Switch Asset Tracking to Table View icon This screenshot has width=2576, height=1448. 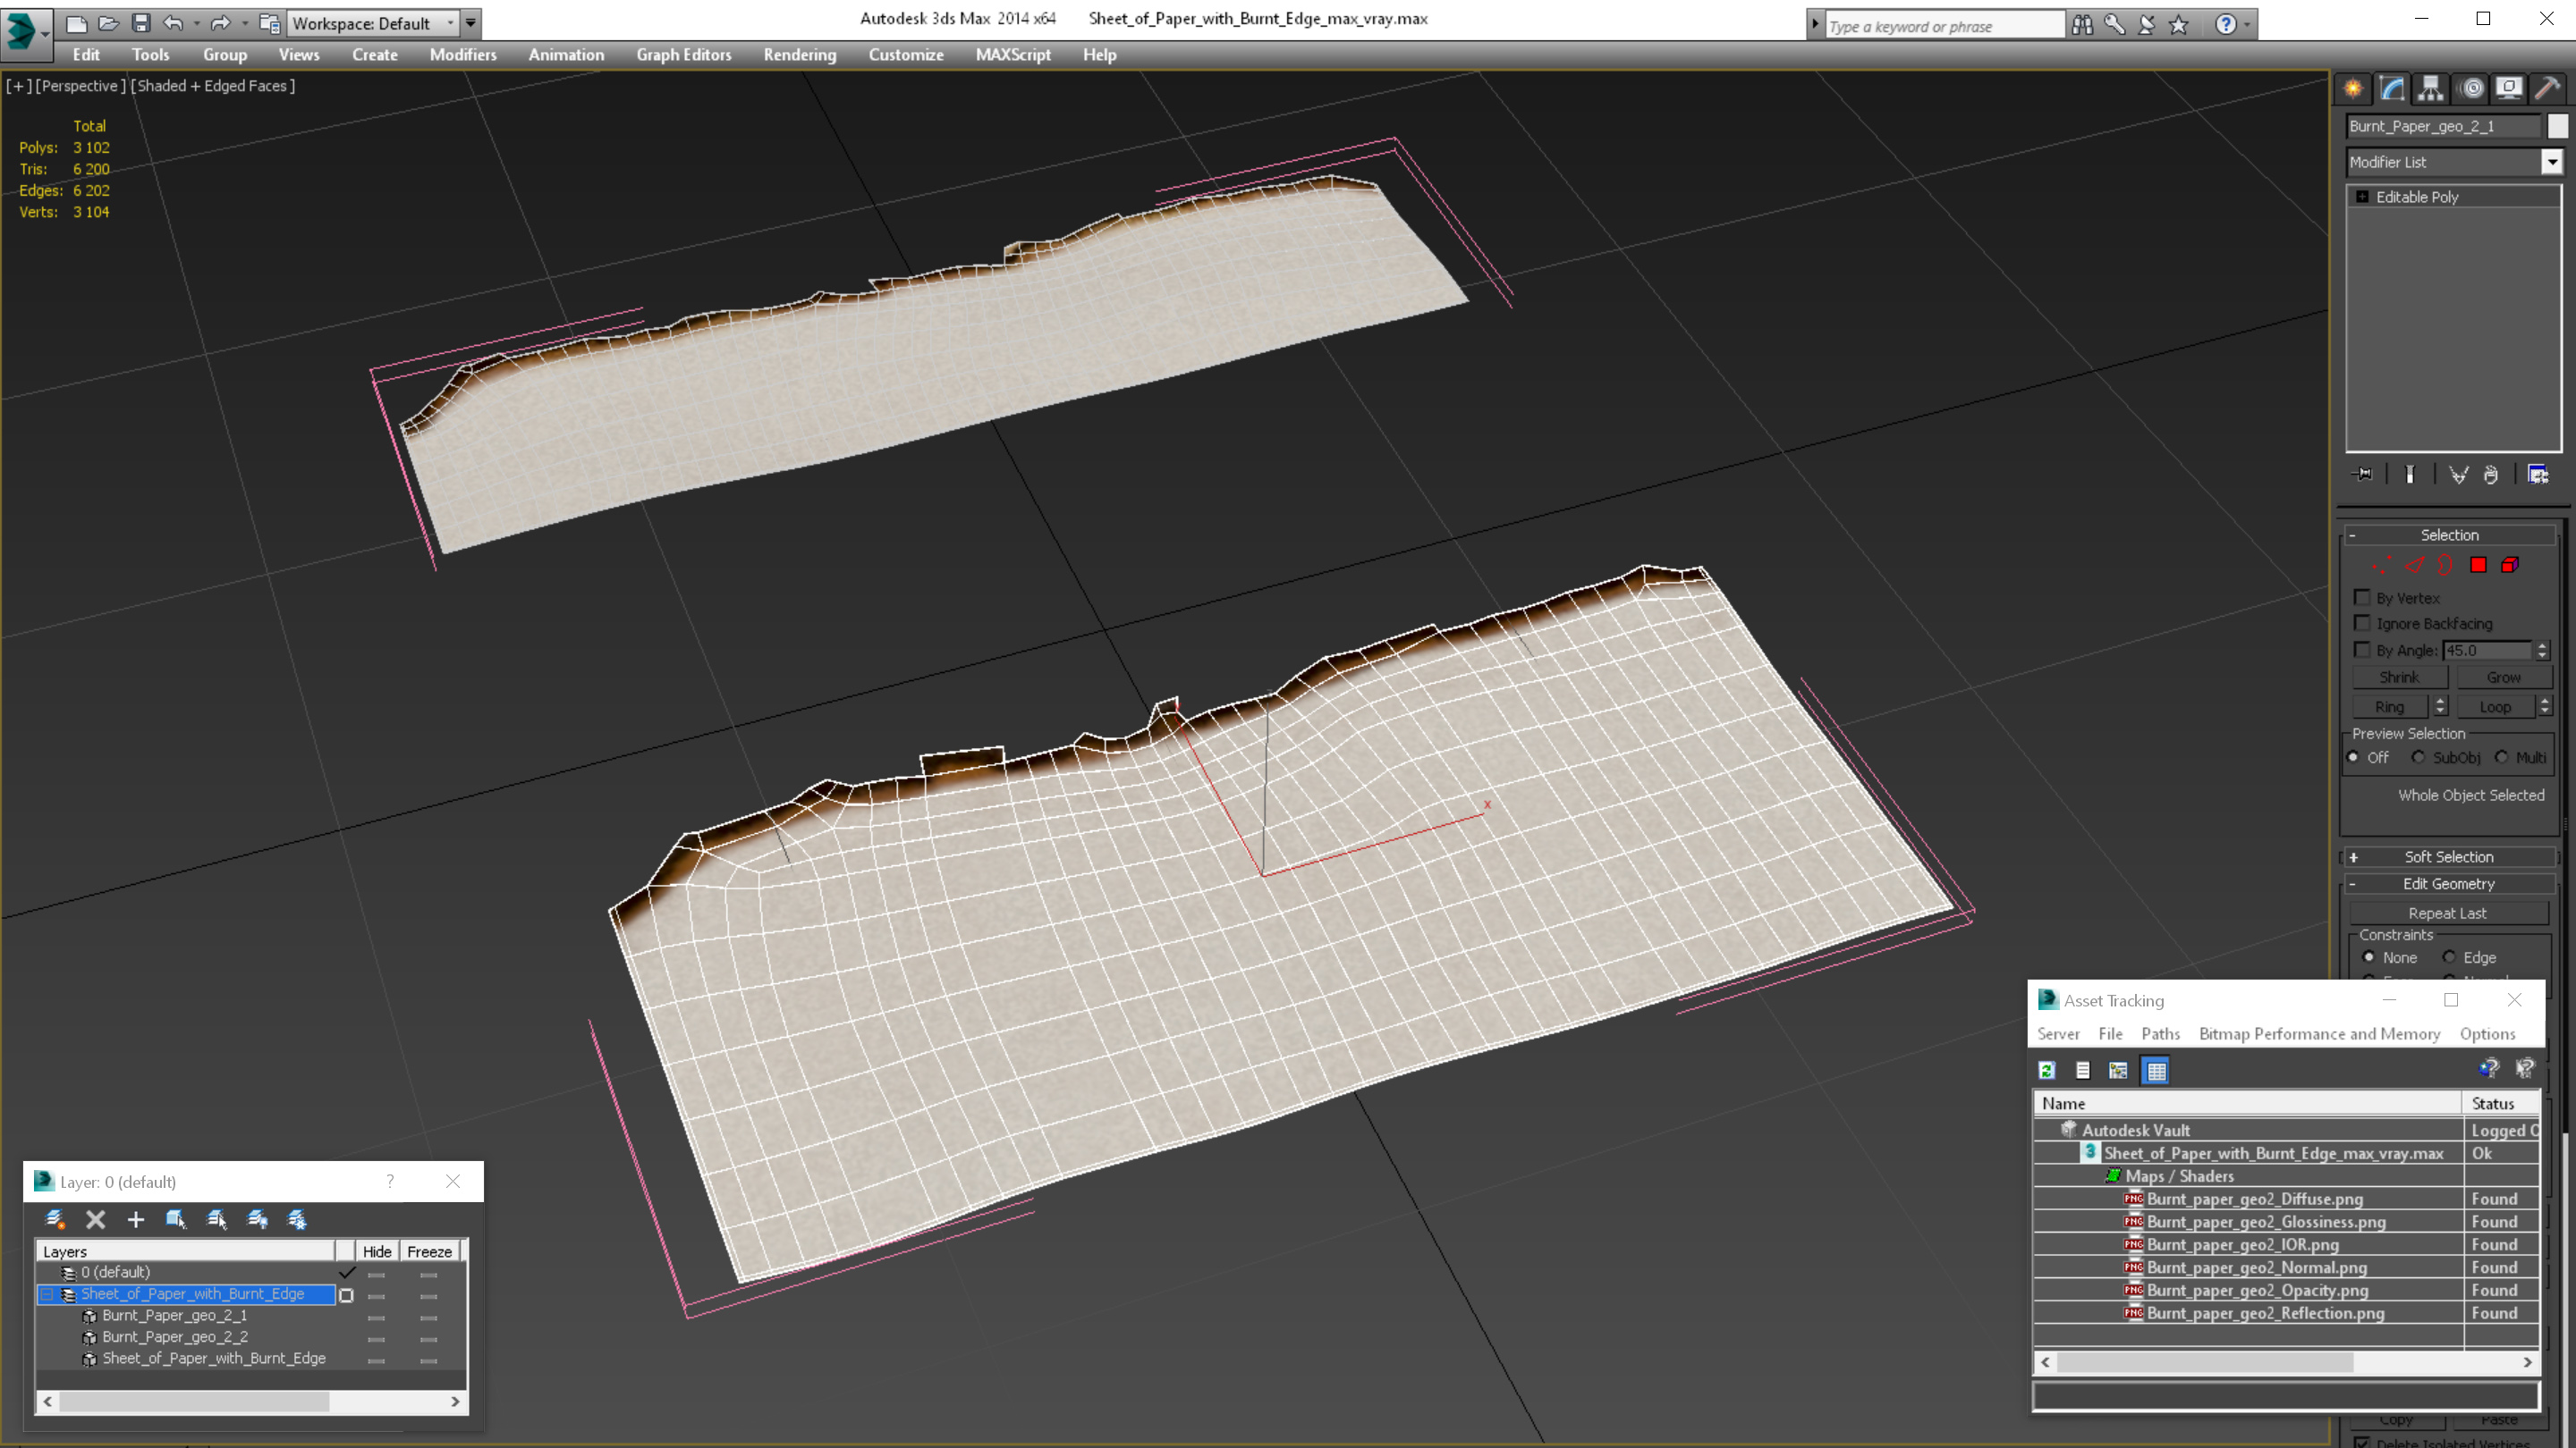(x=2156, y=1070)
